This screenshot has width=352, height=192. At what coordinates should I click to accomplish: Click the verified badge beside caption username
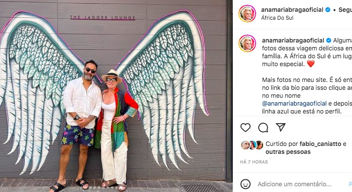(x=329, y=40)
